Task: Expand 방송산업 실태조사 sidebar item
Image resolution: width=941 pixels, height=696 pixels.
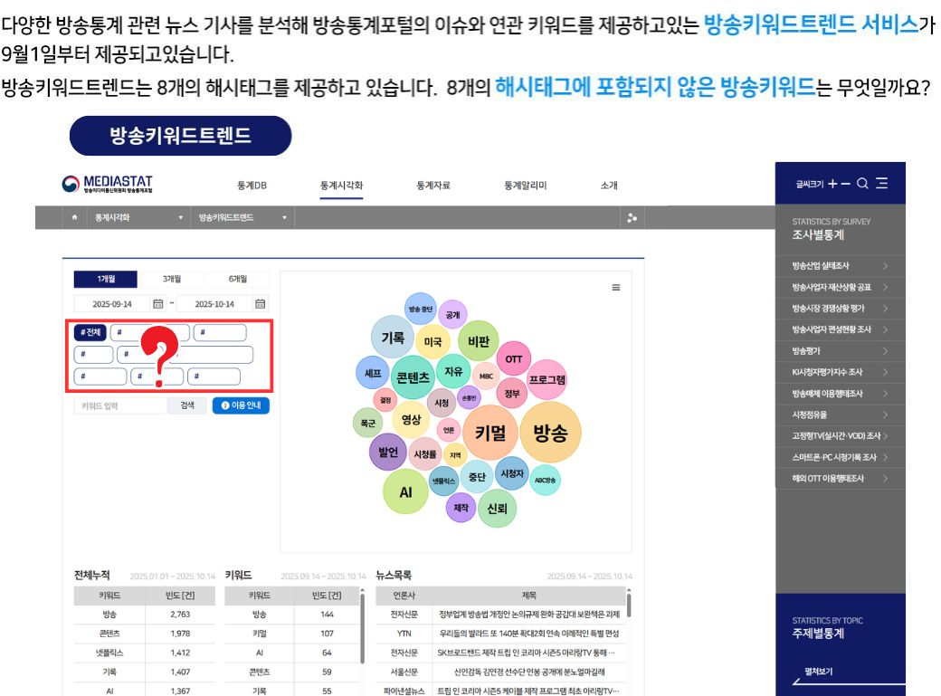Action: point(884,265)
